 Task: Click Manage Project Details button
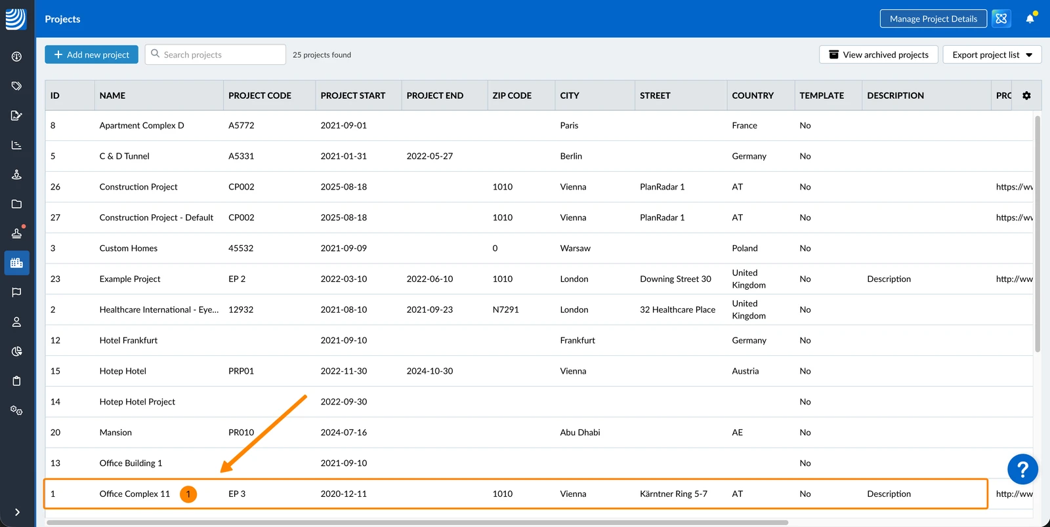(933, 18)
